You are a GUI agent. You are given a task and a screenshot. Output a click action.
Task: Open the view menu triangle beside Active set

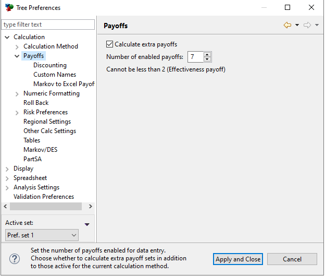coord(87,224)
